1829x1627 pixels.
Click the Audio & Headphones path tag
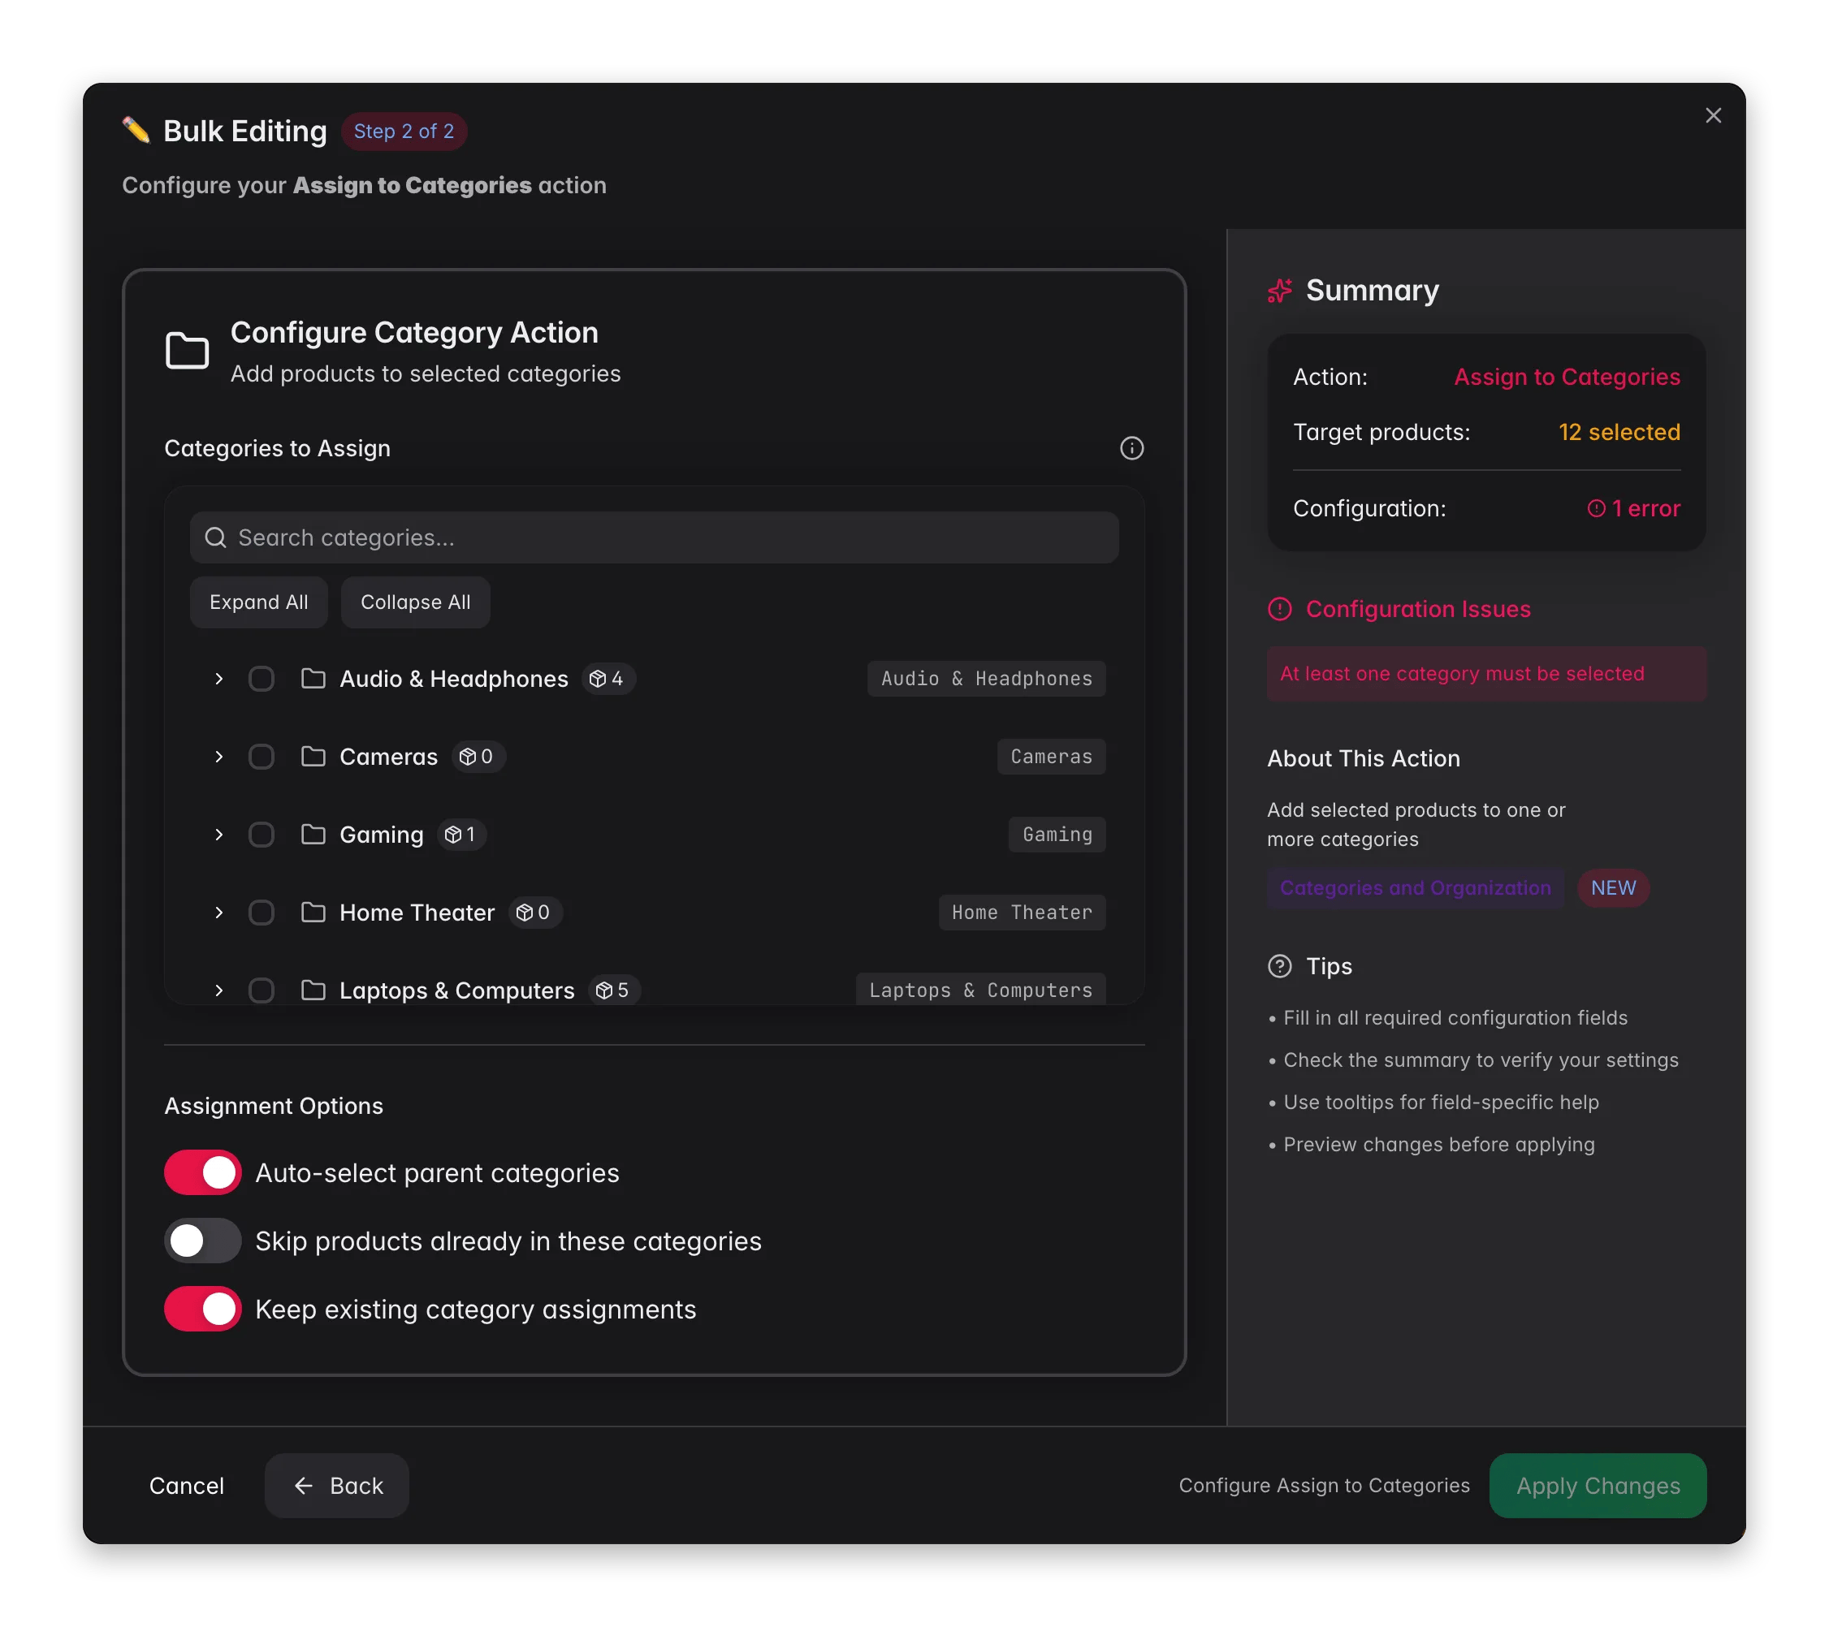coord(986,679)
